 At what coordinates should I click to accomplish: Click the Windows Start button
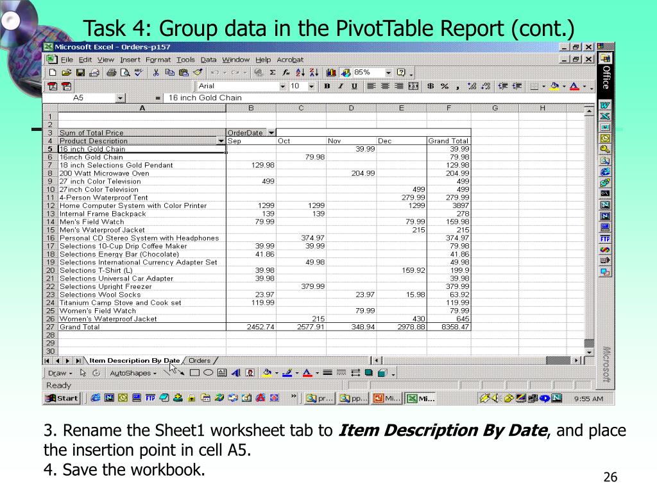coord(62,398)
